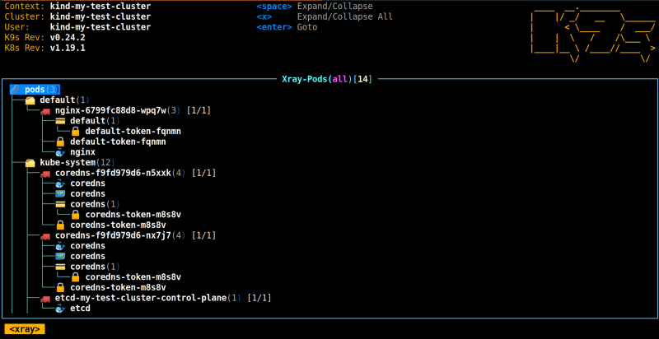Click the <space> Expand/Collapse shortcut hint
Screen dimensions: 659x339
(x=315, y=7)
